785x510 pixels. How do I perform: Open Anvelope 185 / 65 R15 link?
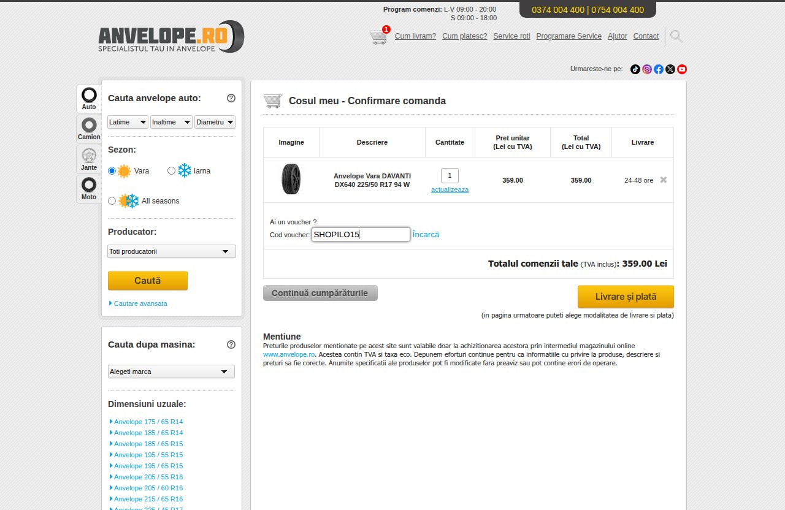tap(148, 444)
